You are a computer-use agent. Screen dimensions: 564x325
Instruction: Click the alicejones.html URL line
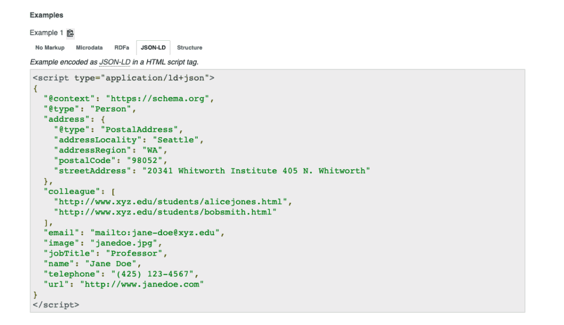click(x=173, y=202)
